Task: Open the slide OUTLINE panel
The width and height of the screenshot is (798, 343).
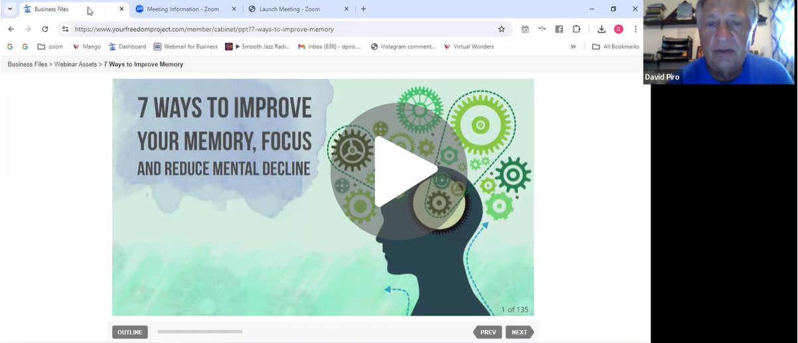Action: [129, 332]
